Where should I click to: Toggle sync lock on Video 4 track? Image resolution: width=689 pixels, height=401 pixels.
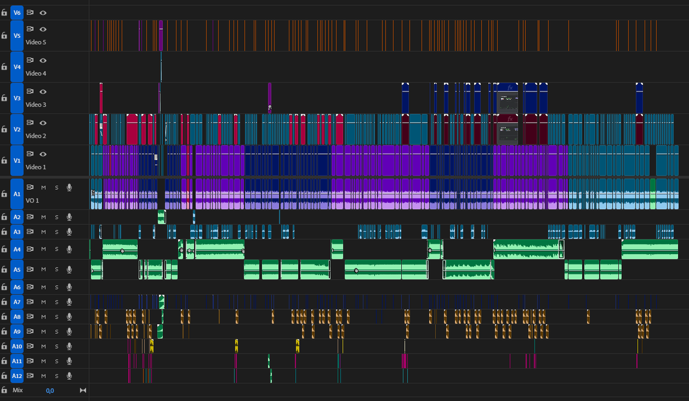click(x=30, y=60)
